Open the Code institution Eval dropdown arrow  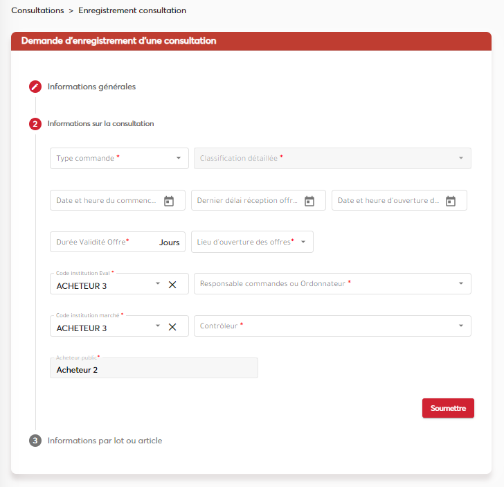click(158, 284)
